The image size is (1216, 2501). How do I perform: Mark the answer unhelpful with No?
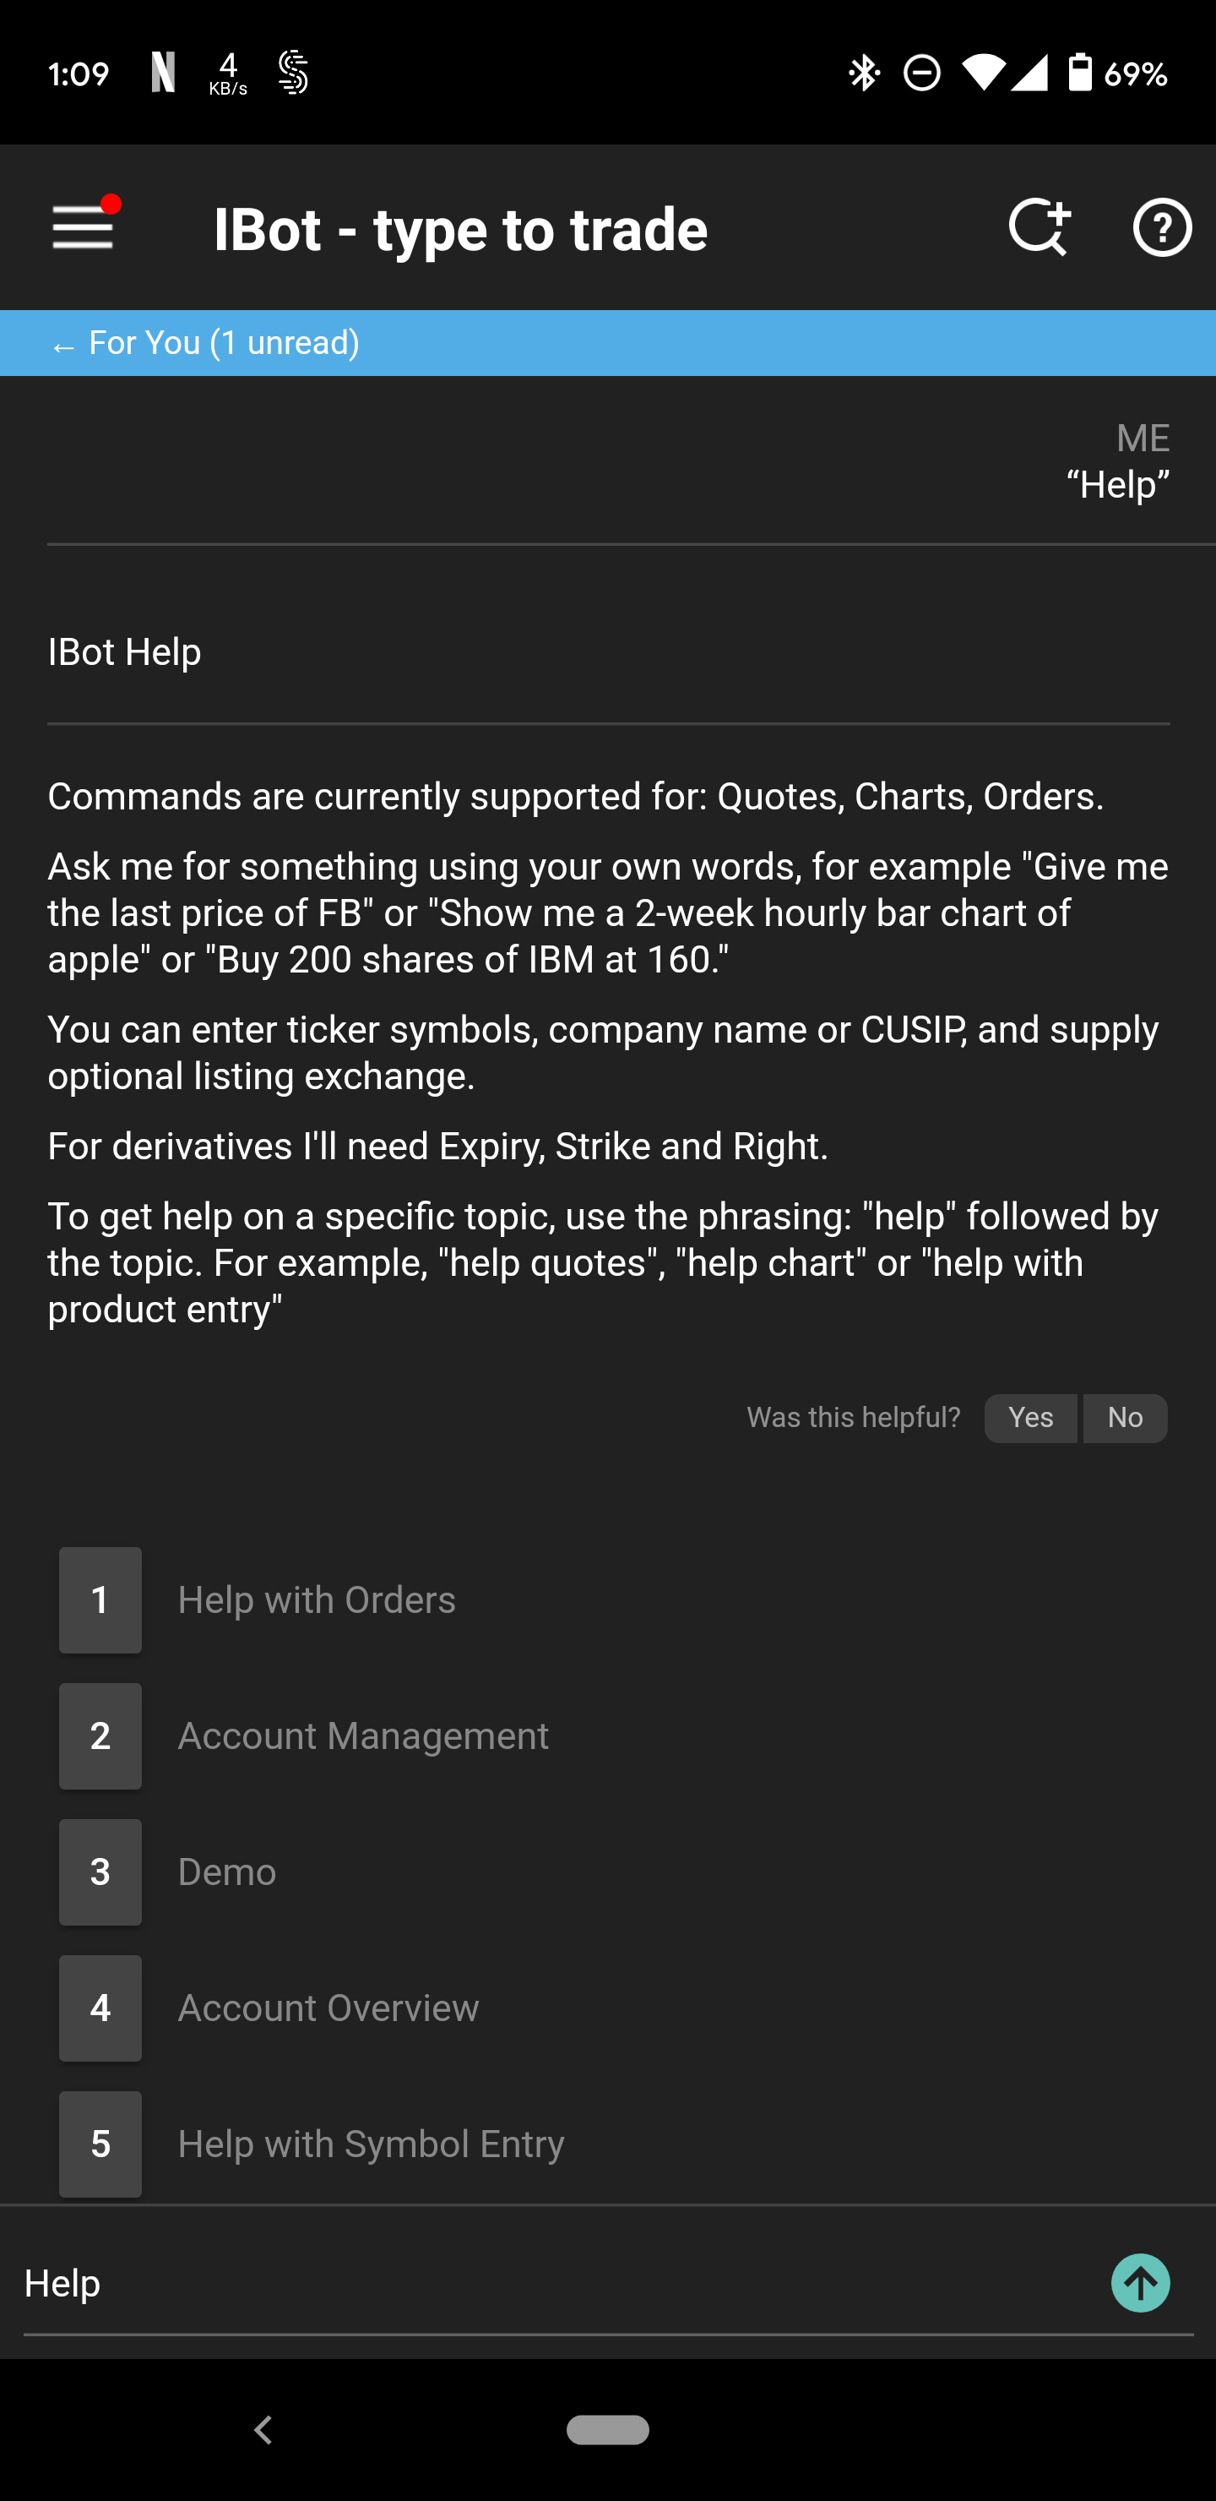pos(1125,1418)
